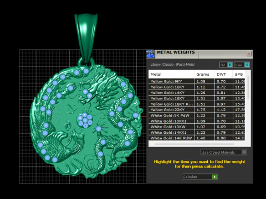
Task: Click the 1.75 grams value for 22KY
Action: (201, 110)
